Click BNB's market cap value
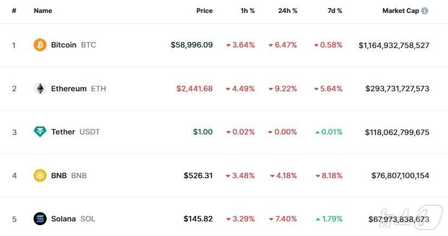Screen dimensions: 448x236 (x=400, y=176)
